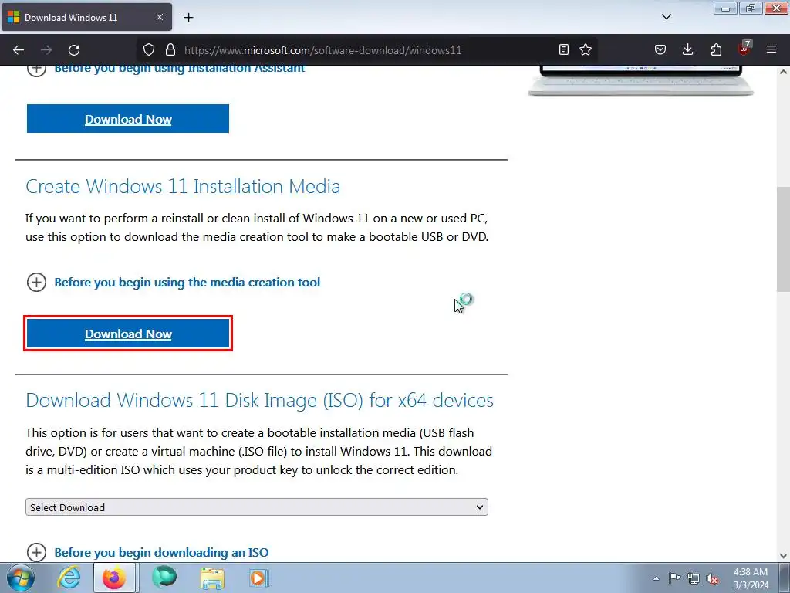Open the uBlock Origin extension icon
Viewport: 790px width, 593px height.
[x=744, y=49]
